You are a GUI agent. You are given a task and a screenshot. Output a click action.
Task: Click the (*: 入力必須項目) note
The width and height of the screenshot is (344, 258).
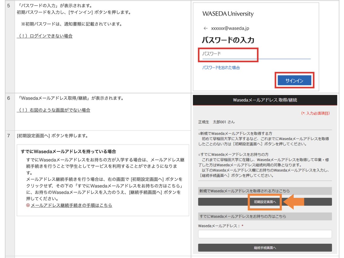click(316, 114)
